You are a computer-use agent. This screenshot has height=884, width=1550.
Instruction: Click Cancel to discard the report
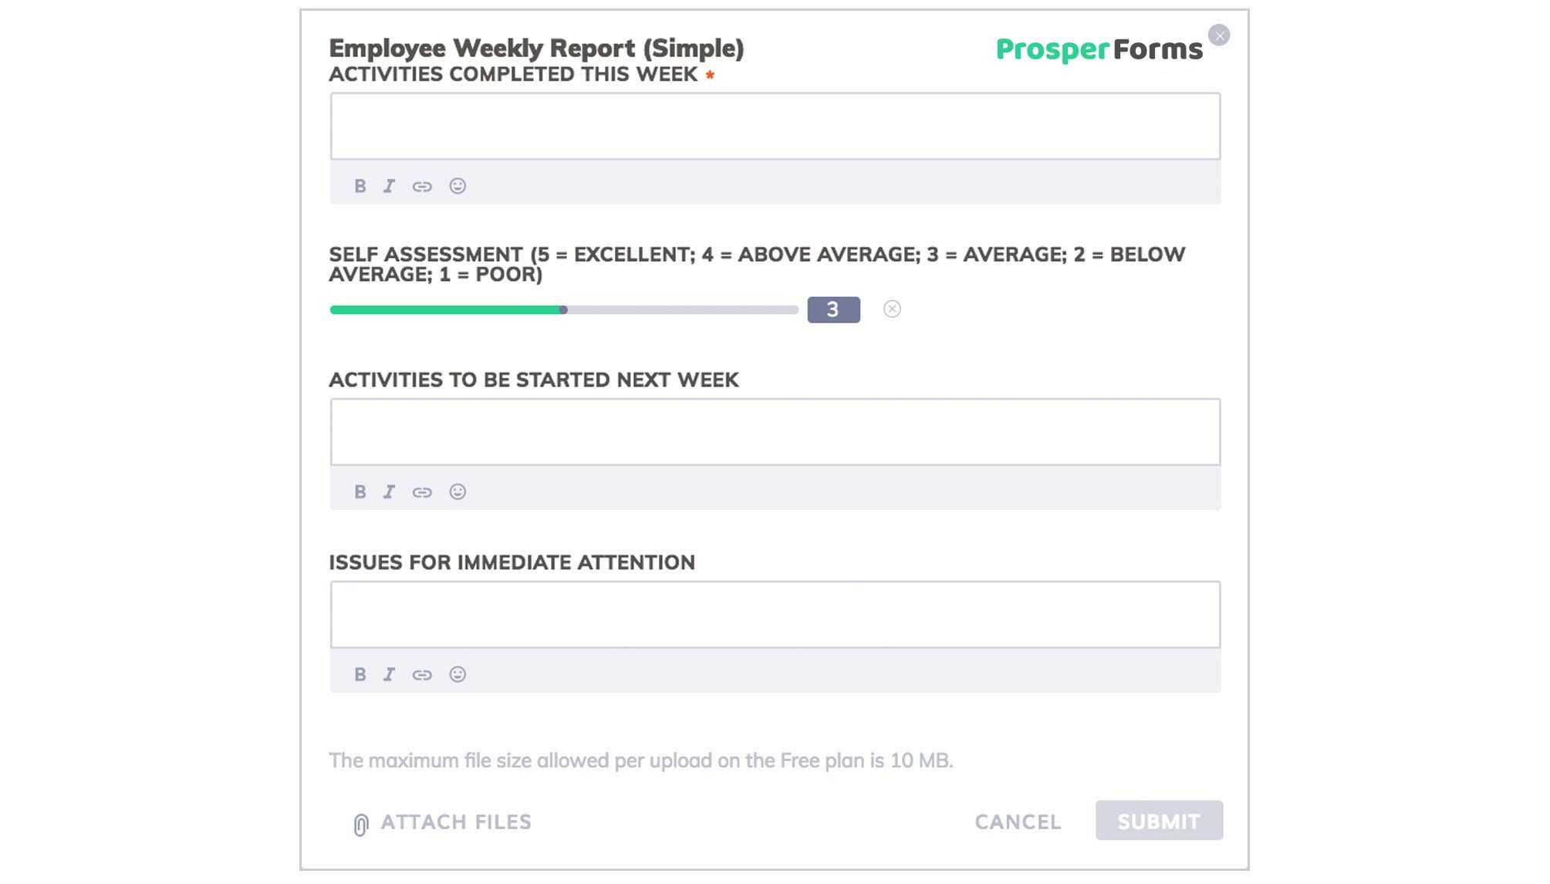1018,820
